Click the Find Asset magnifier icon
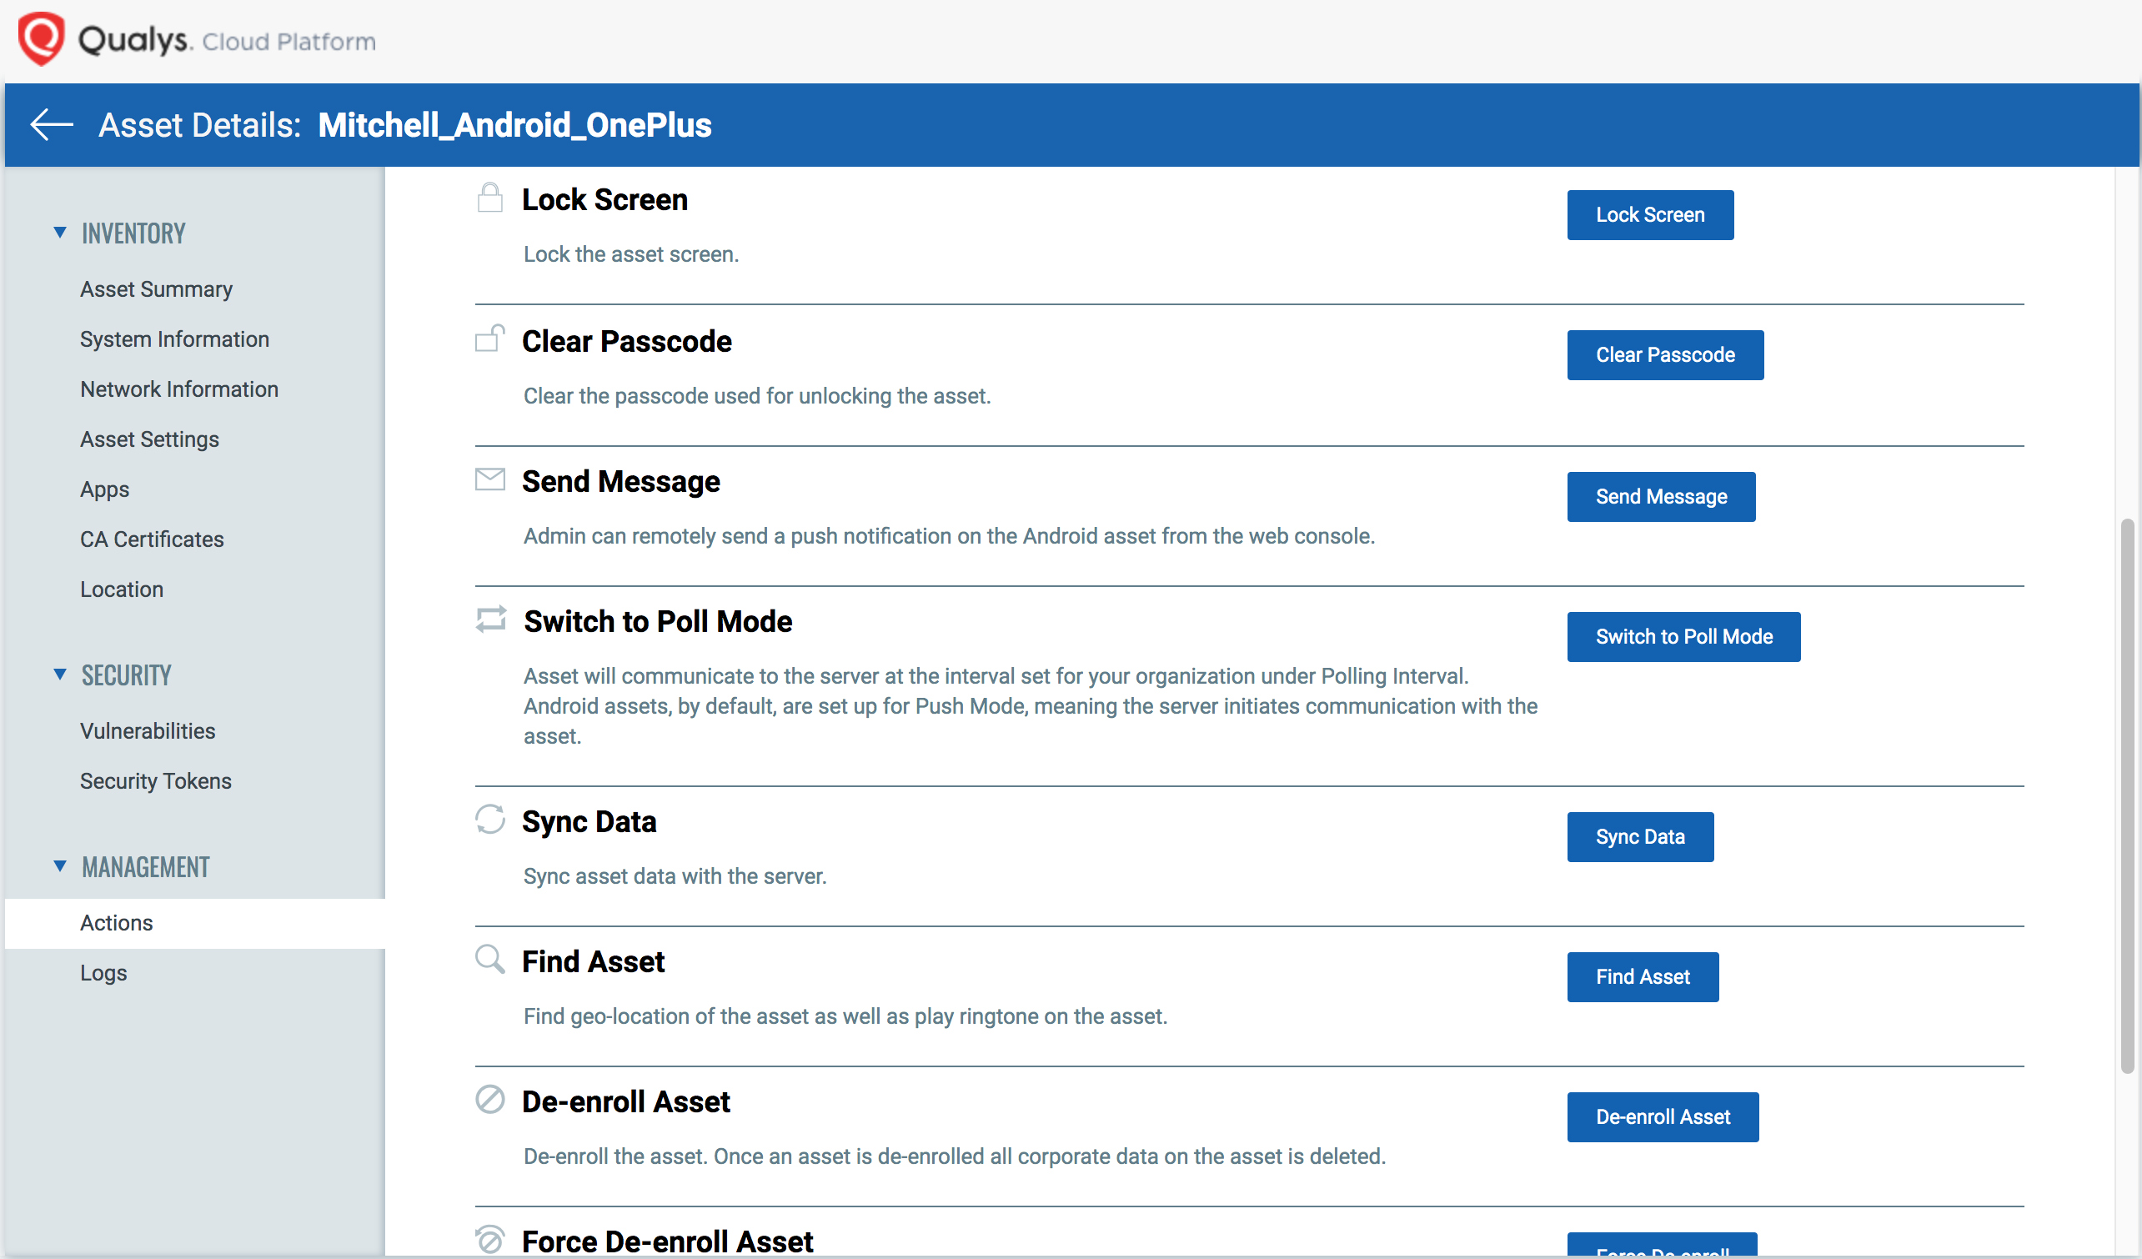 [x=489, y=959]
